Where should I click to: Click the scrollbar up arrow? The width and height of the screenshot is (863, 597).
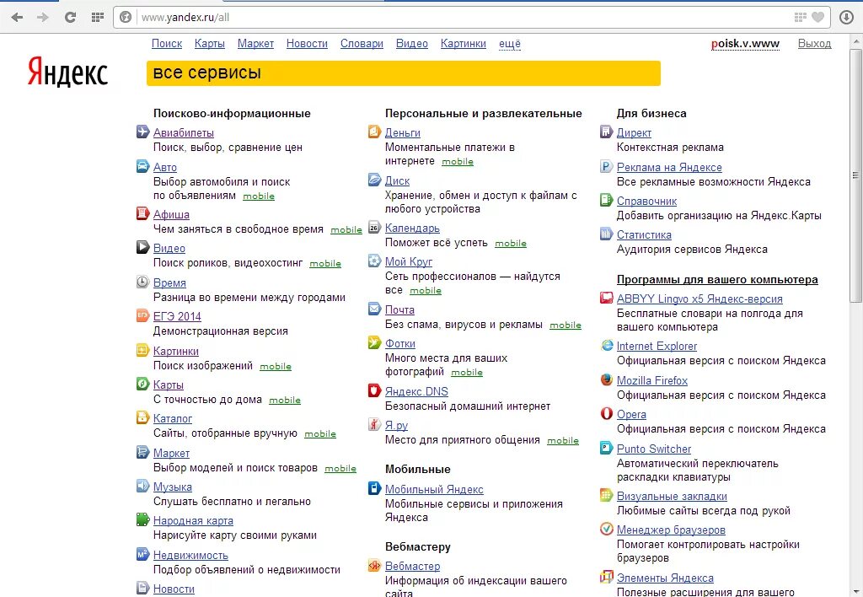(x=855, y=41)
